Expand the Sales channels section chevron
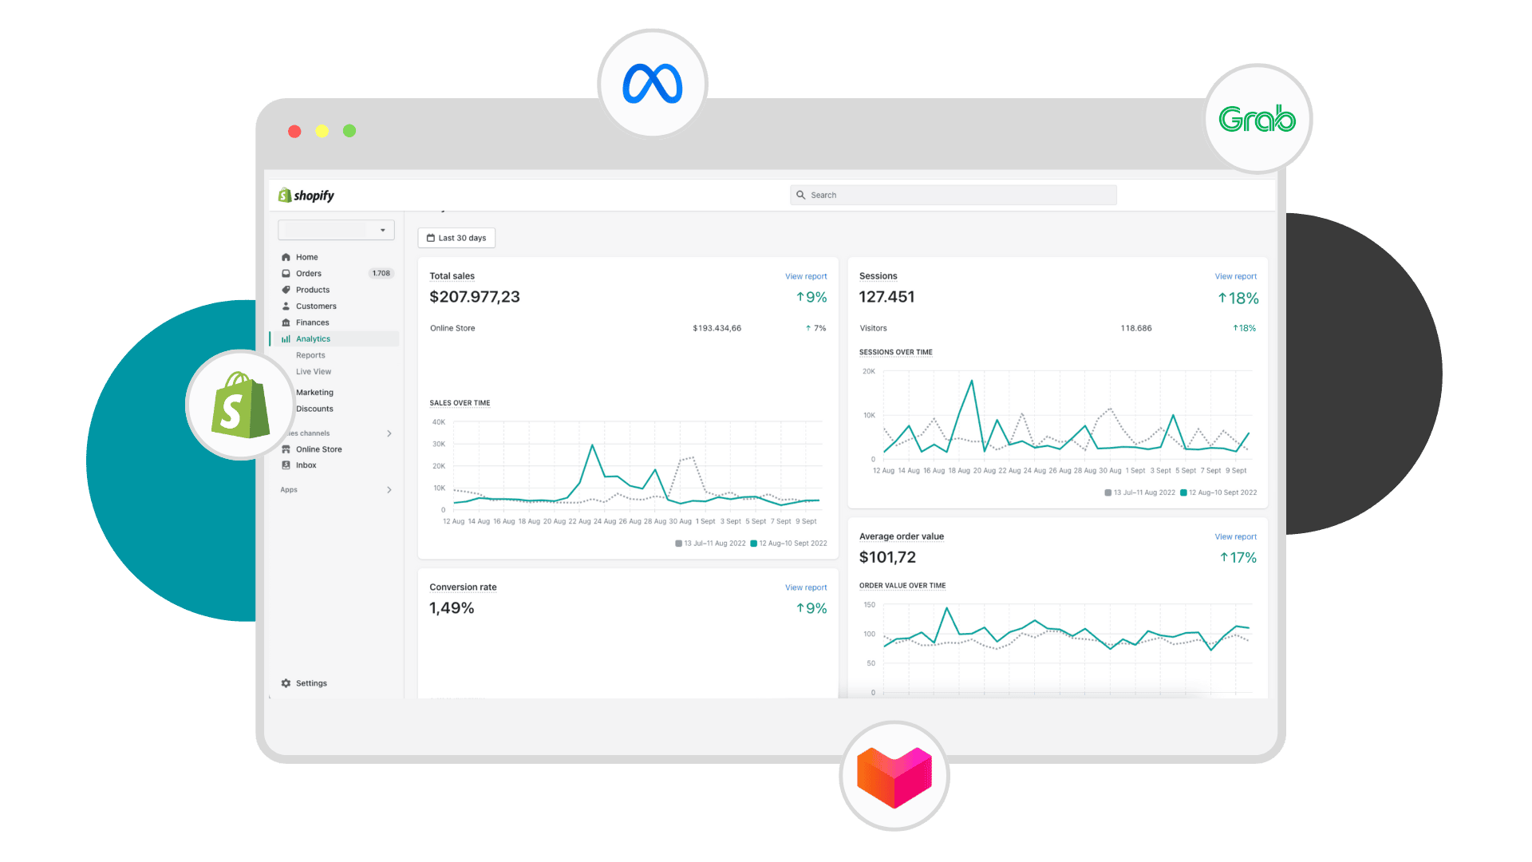 tap(389, 433)
